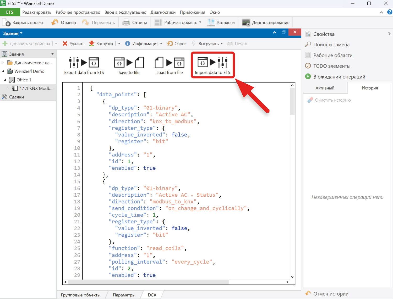393x299 pixels.
Task: Click the Import data to ETS icon
Action: pos(212,63)
